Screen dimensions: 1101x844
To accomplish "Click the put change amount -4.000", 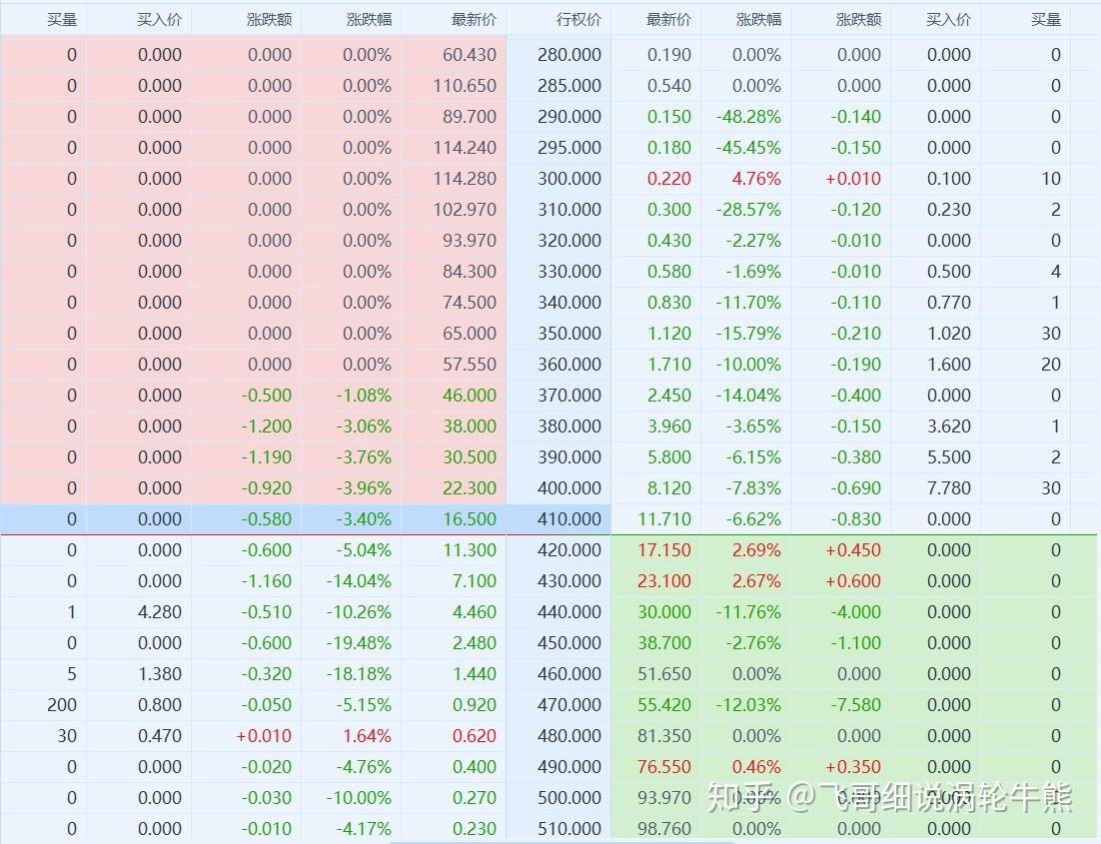I will pos(855,611).
